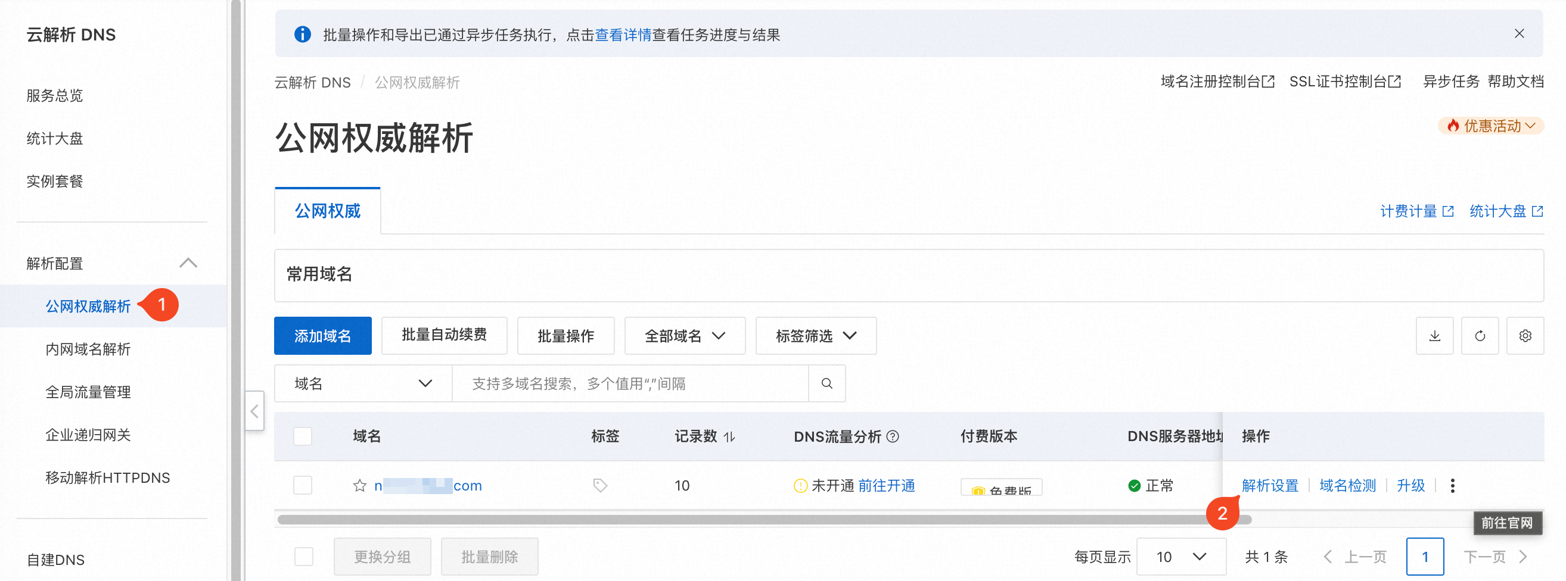Click the 查看详情 link in banner
1566x581 pixels.
[623, 35]
